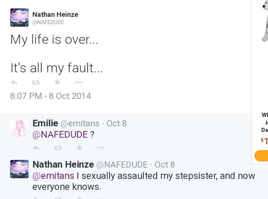
Task: Retweet Emilie's question mark tweet
Action: tap(58, 148)
